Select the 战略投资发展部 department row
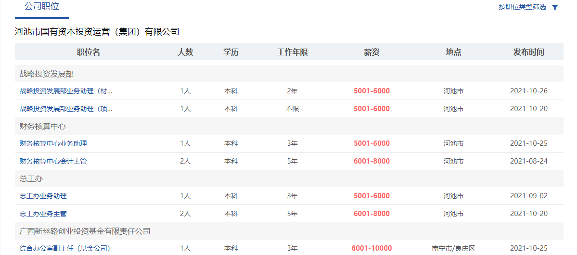 289,74
